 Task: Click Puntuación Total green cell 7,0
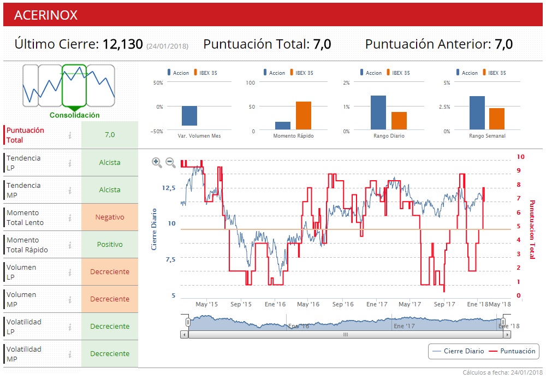point(110,135)
